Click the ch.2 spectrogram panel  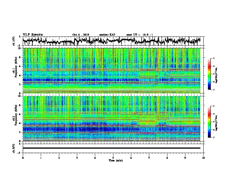[111, 118]
